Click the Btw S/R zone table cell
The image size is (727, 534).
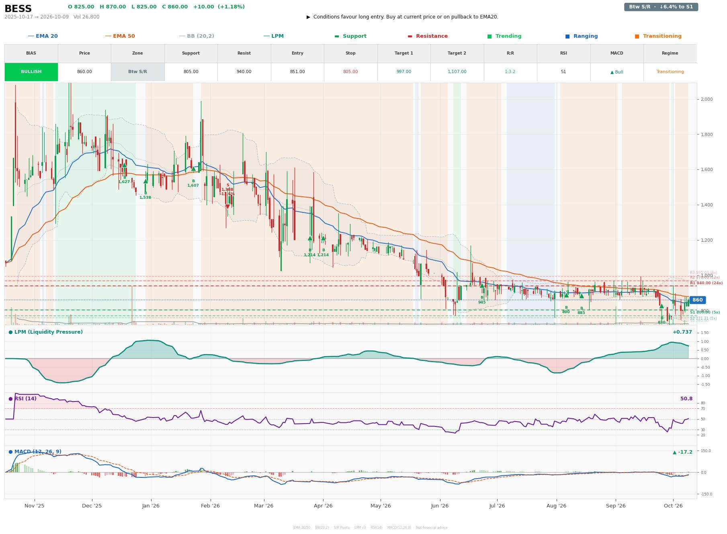(x=137, y=72)
